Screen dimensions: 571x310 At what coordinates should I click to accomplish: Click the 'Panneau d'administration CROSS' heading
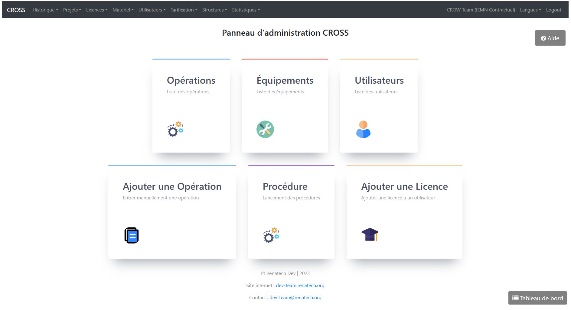[285, 33]
